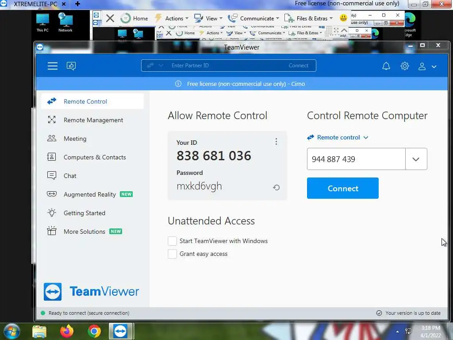Enable Start TeamViewer with Windows checkbox
This screenshot has width=453, height=340.
(x=172, y=241)
